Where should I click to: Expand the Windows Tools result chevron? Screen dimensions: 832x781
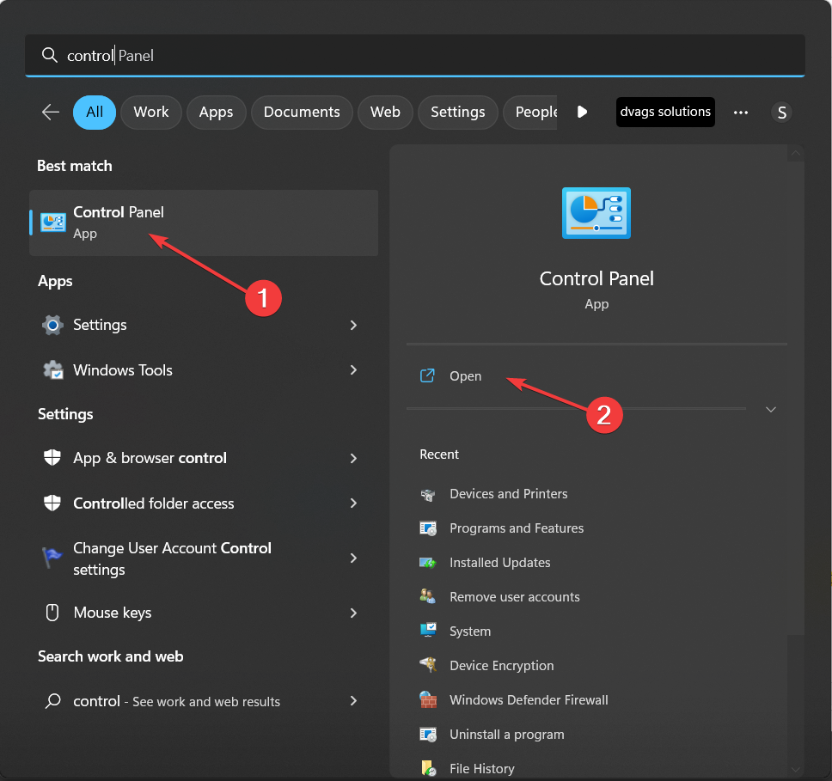pos(353,369)
